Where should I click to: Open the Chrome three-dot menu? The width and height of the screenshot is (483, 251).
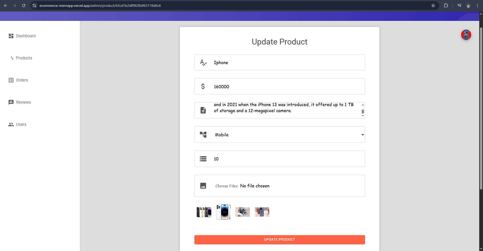[477, 6]
